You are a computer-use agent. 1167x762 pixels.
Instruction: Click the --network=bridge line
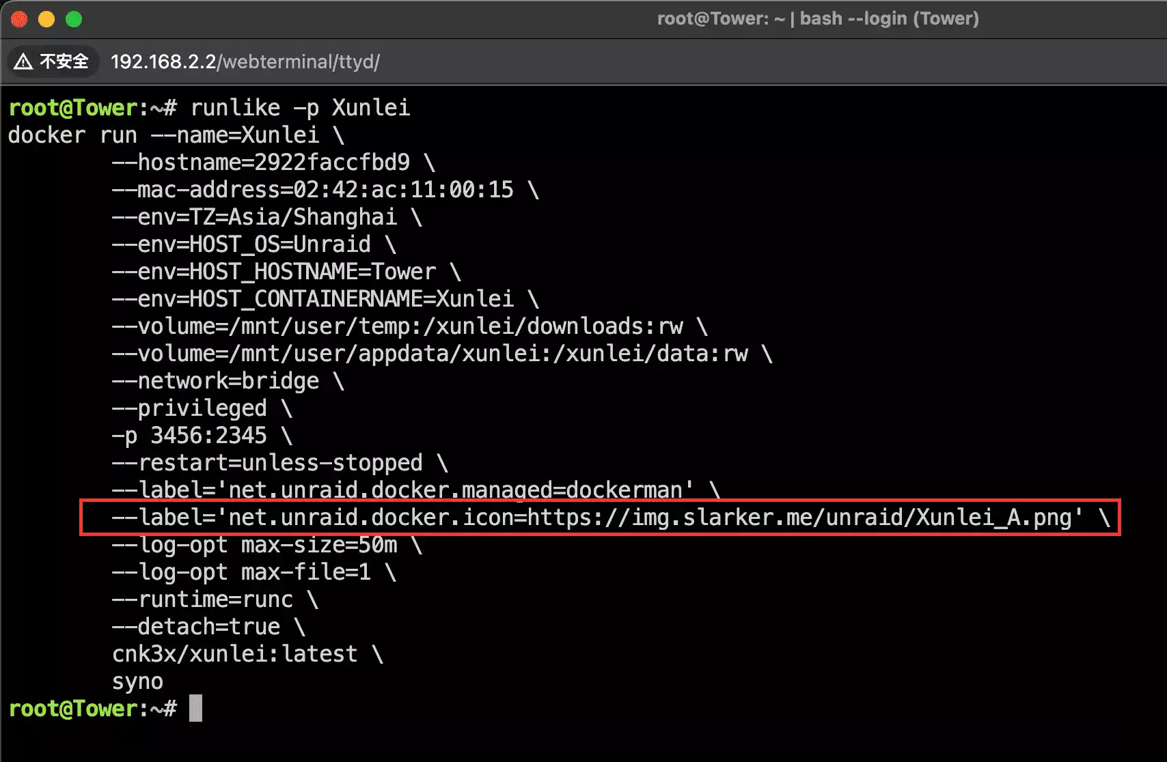pos(215,381)
